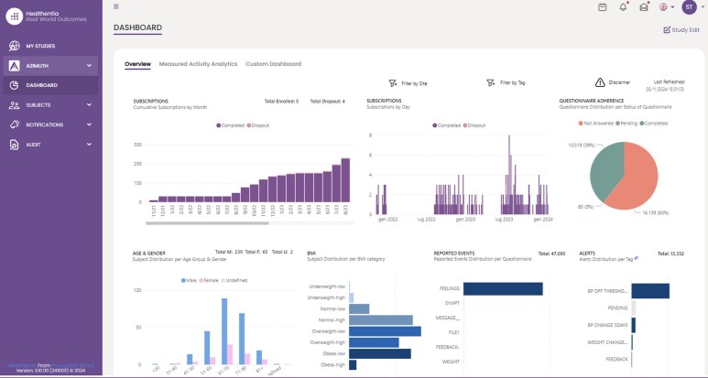Open the calendar icon in top bar
708x378 pixels.
pos(603,7)
